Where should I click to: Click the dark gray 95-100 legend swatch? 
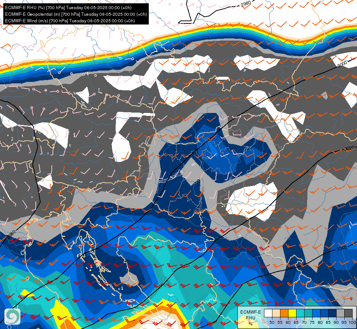coord(349,313)
